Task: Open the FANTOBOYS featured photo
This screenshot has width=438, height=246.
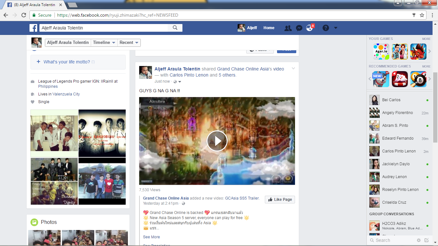Action: (x=102, y=133)
